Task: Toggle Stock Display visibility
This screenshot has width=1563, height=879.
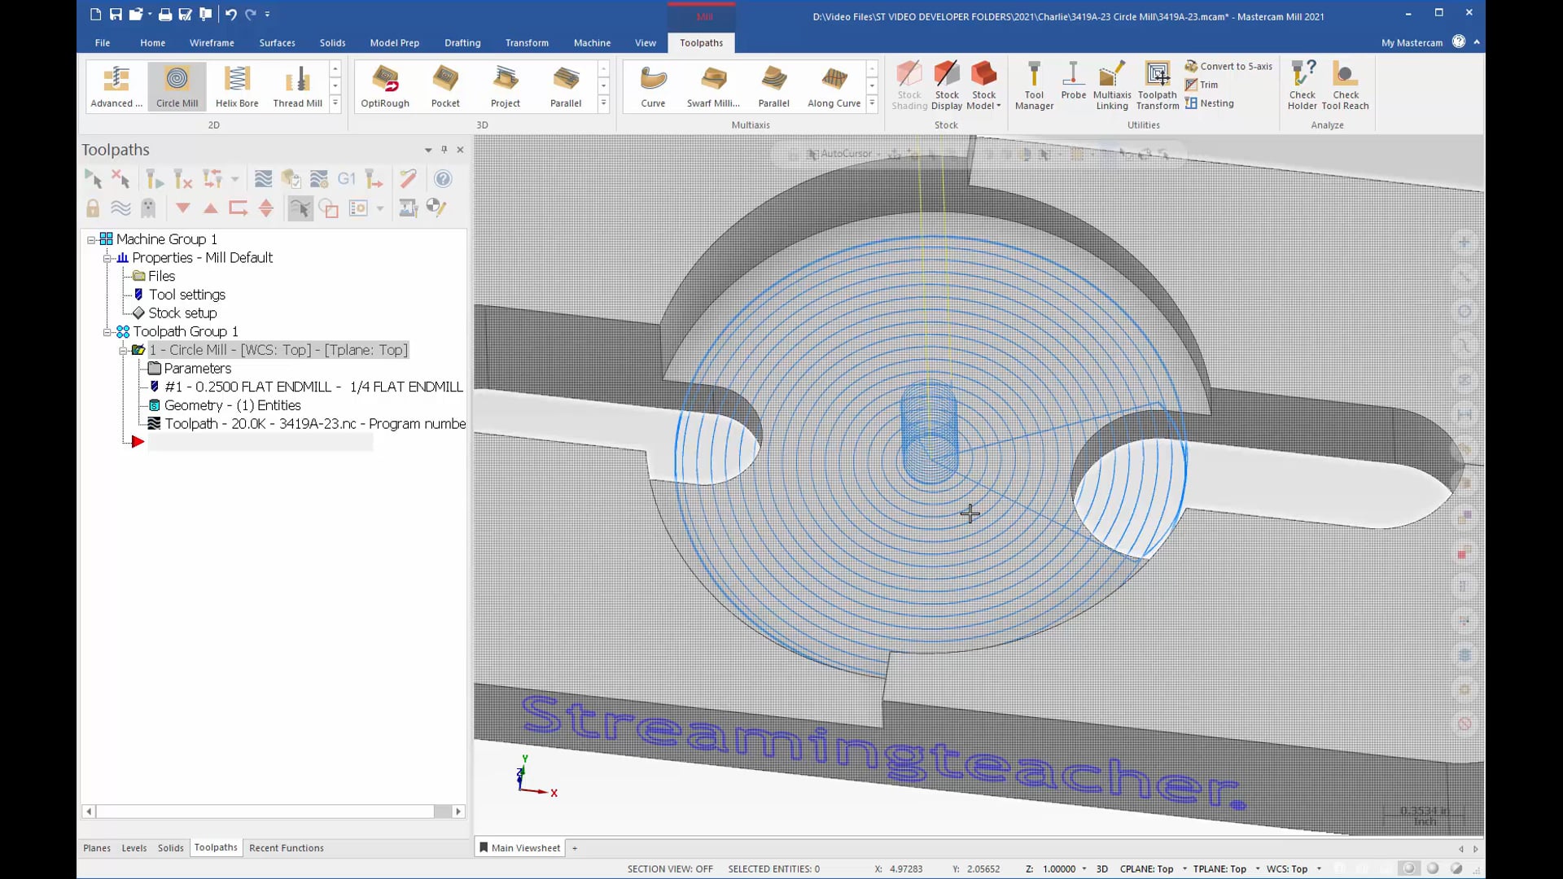Action: coord(947,84)
